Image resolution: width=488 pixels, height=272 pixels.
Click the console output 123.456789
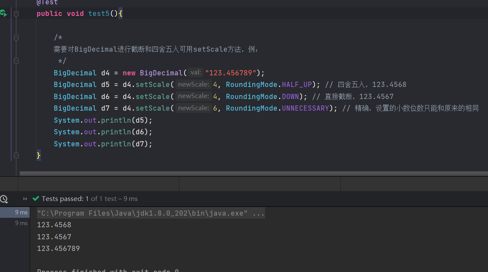(59, 249)
